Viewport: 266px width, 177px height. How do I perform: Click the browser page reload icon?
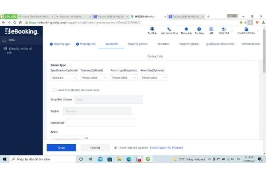[x=15, y=23]
